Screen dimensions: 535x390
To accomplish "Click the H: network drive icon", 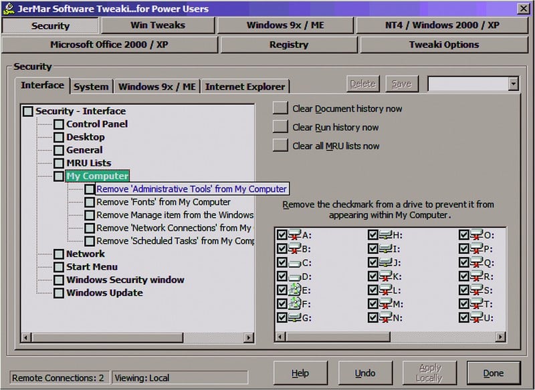I will pyautogui.click(x=386, y=234).
